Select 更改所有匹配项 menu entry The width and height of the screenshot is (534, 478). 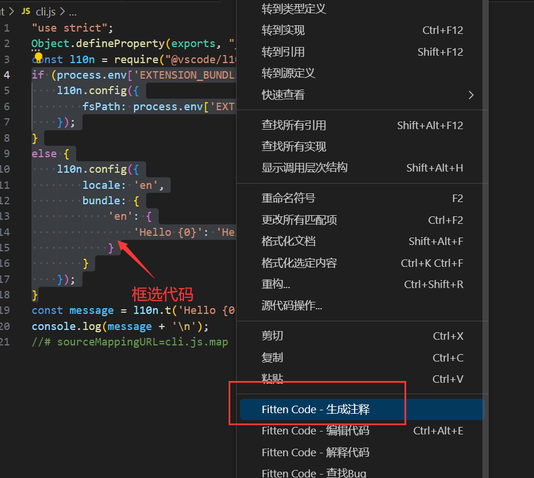click(362, 220)
